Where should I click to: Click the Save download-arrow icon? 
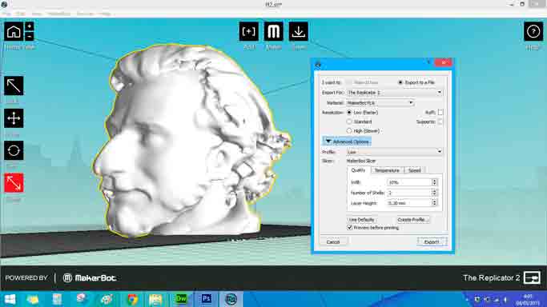(x=298, y=32)
